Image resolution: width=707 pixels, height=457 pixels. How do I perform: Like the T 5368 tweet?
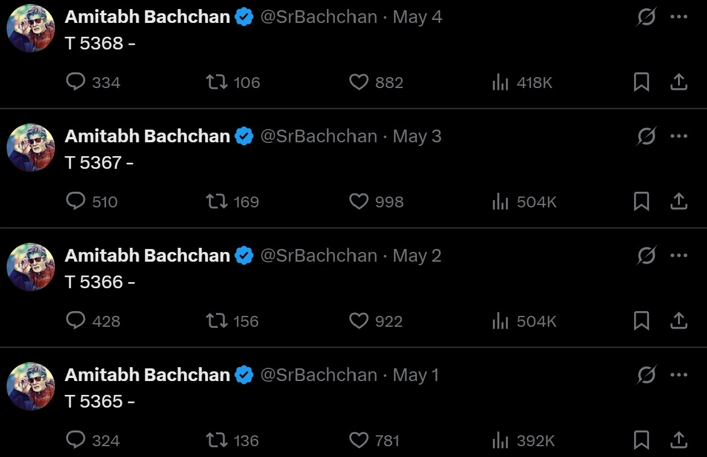359,82
